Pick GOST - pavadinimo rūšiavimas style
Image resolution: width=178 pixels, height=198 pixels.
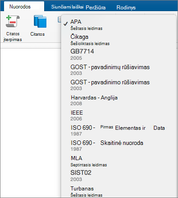[119, 85]
